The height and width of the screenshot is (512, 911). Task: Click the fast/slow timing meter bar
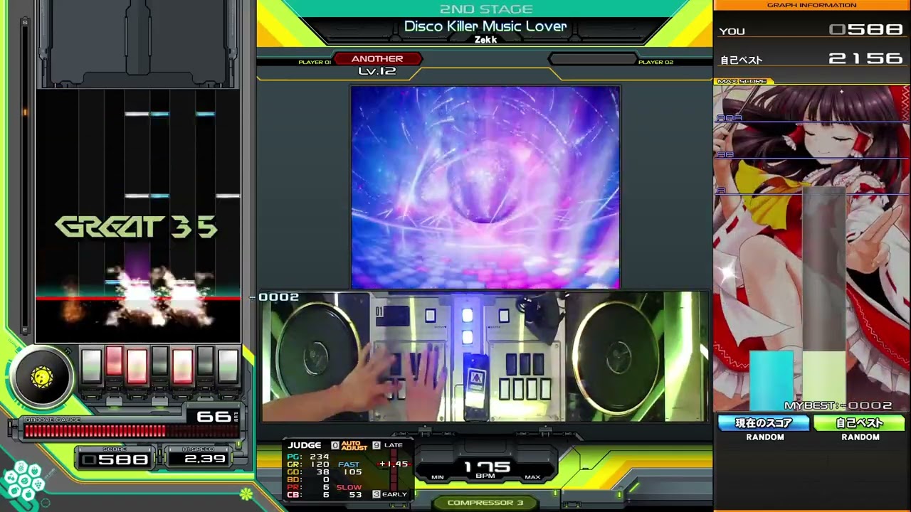[x=394, y=469]
